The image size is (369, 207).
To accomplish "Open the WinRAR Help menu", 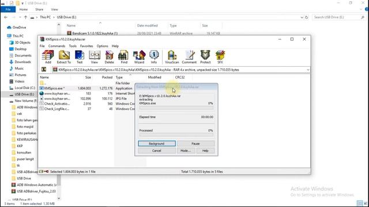I will click(x=115, y=46).
